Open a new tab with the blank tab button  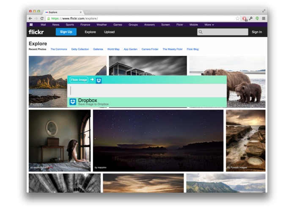coord(88,12)
